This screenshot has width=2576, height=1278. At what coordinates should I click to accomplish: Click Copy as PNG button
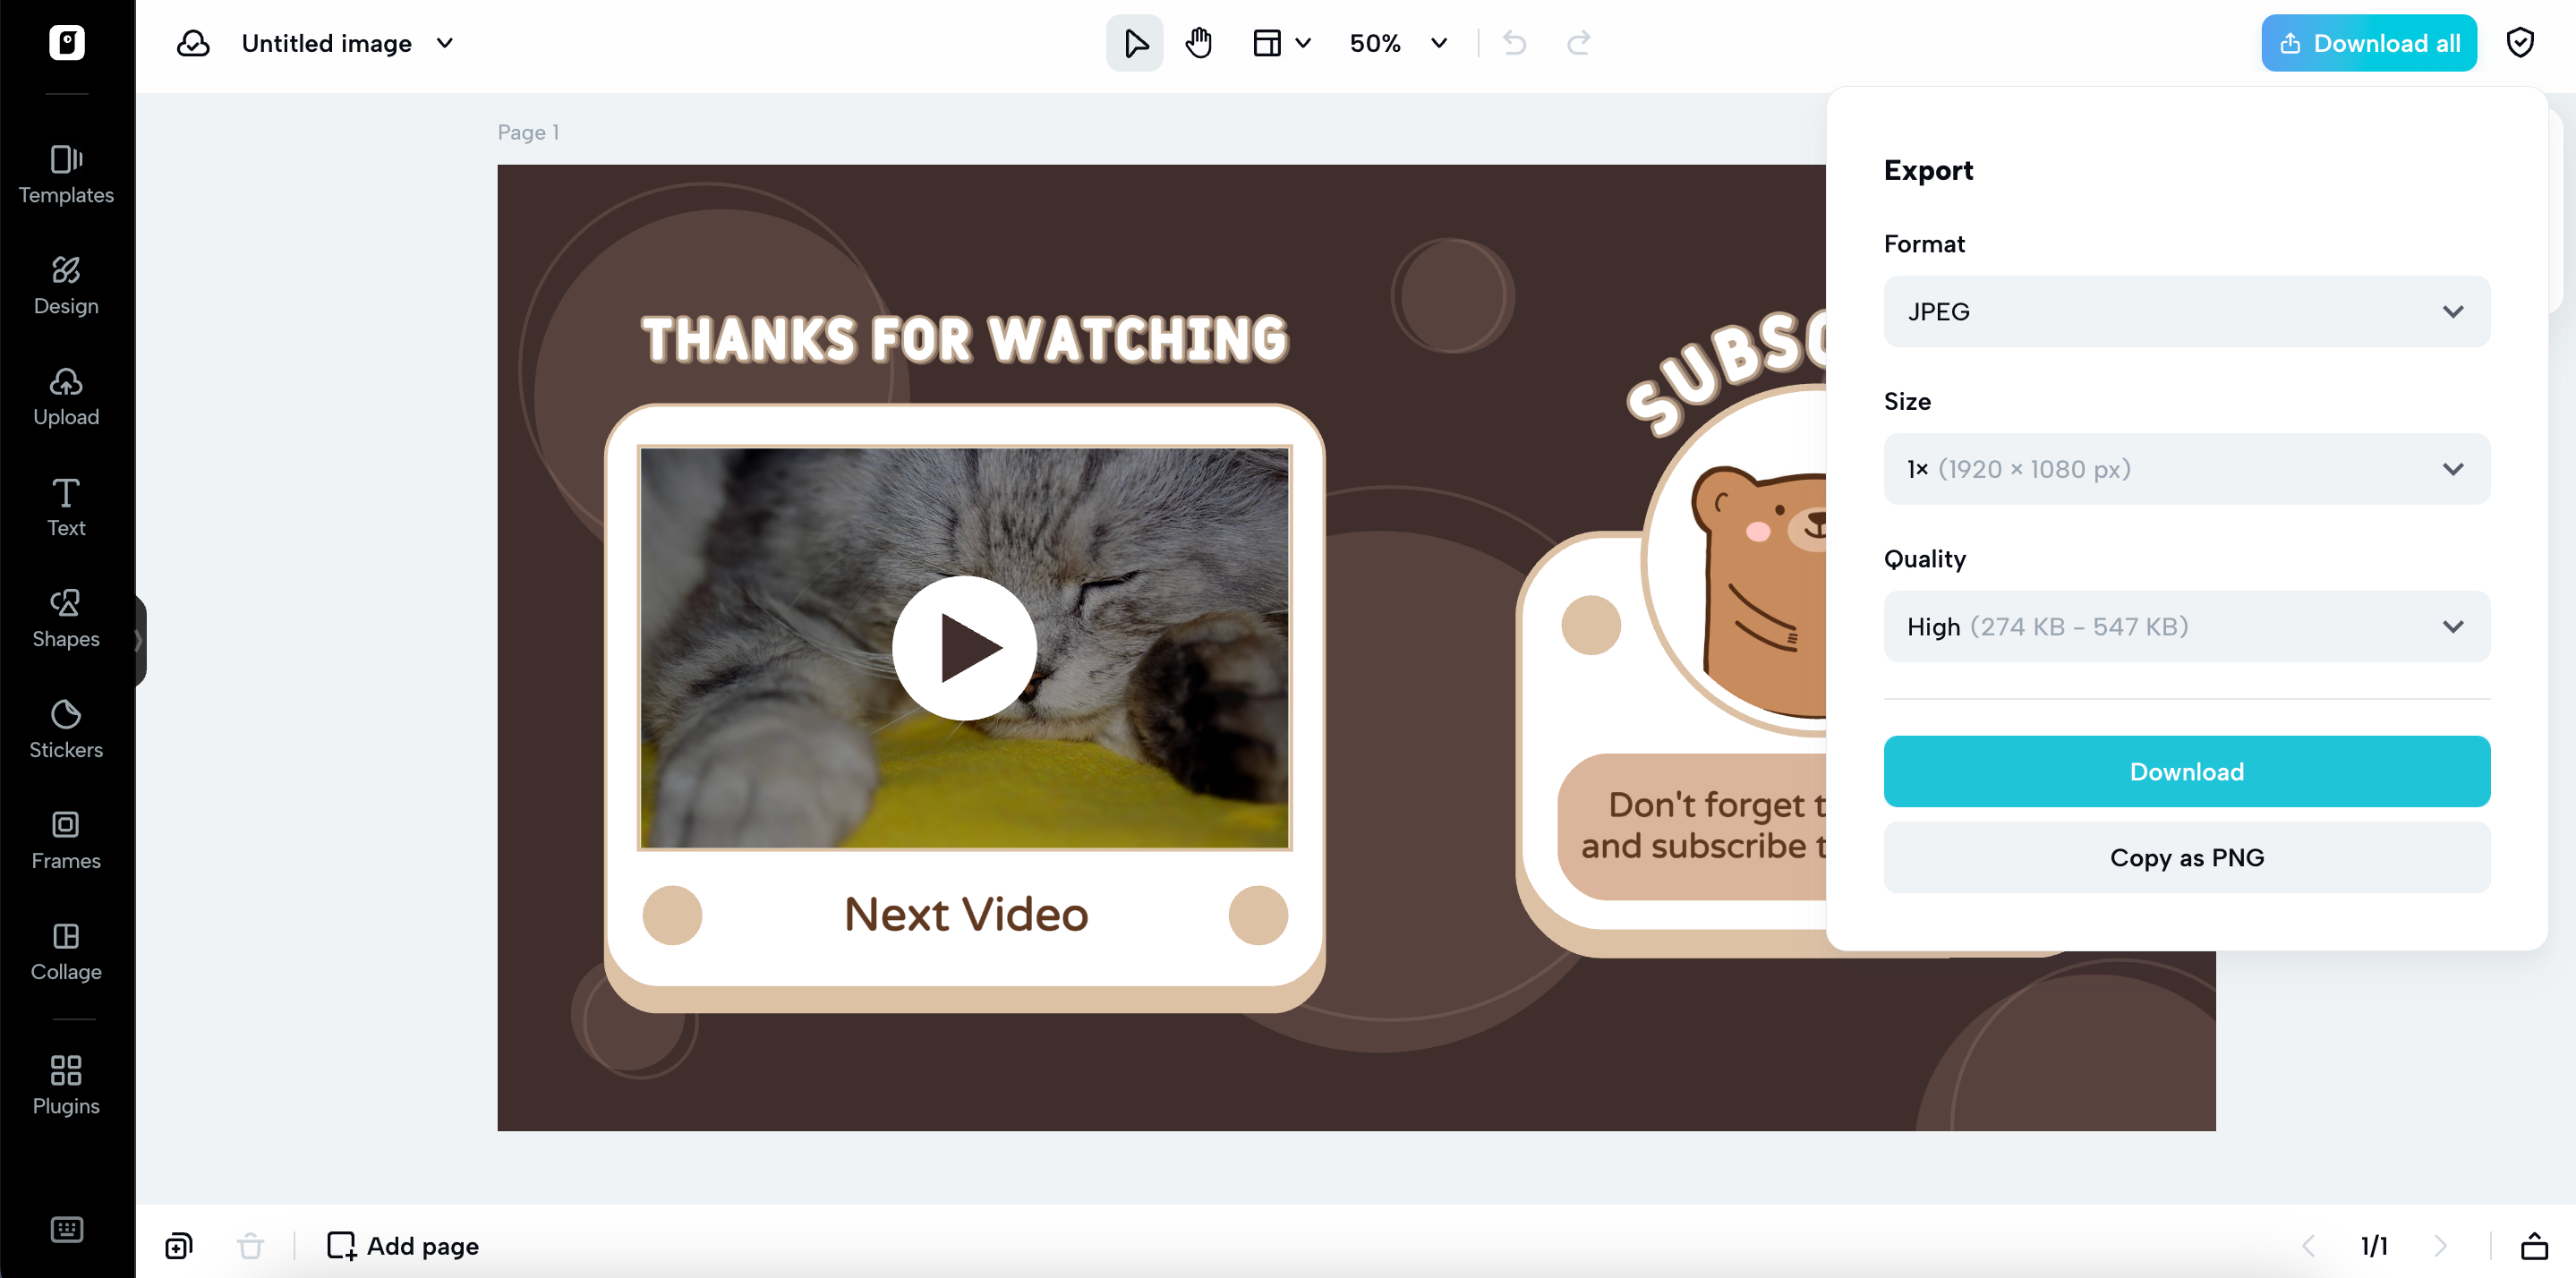pos(2186,857)
